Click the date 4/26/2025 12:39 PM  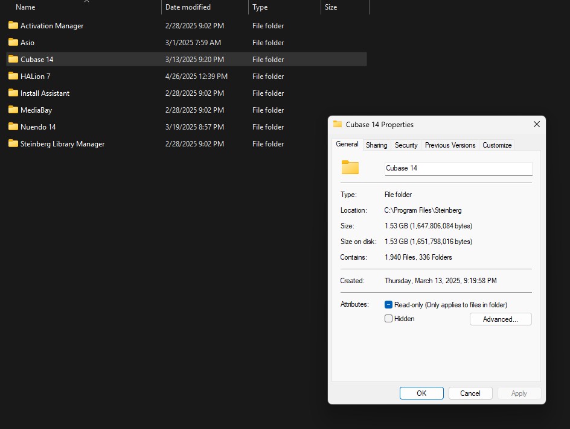(x=196, y=76)
